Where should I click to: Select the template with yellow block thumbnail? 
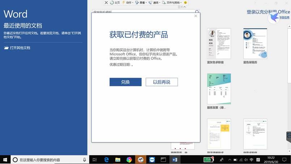click(219, 134)
